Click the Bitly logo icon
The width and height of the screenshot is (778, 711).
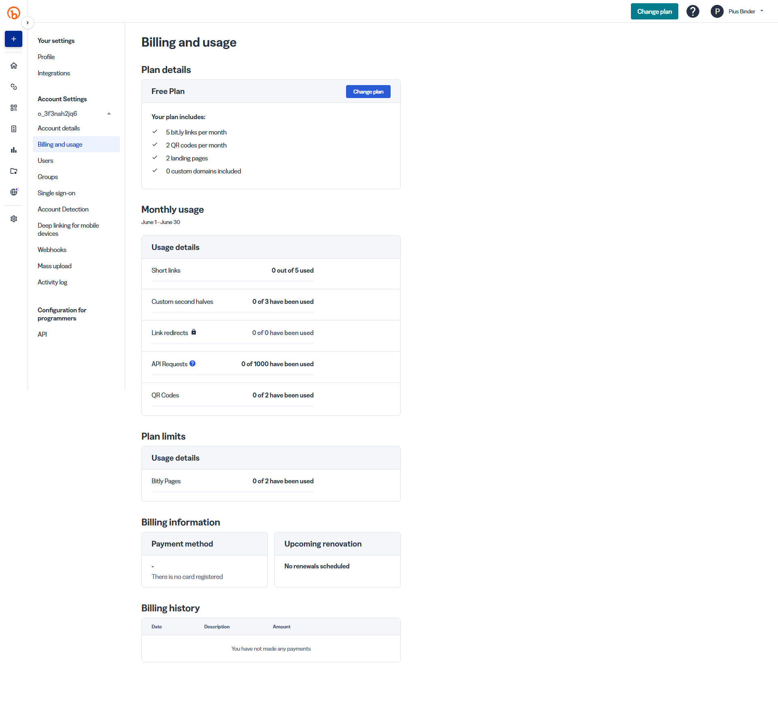coord(13,13)
